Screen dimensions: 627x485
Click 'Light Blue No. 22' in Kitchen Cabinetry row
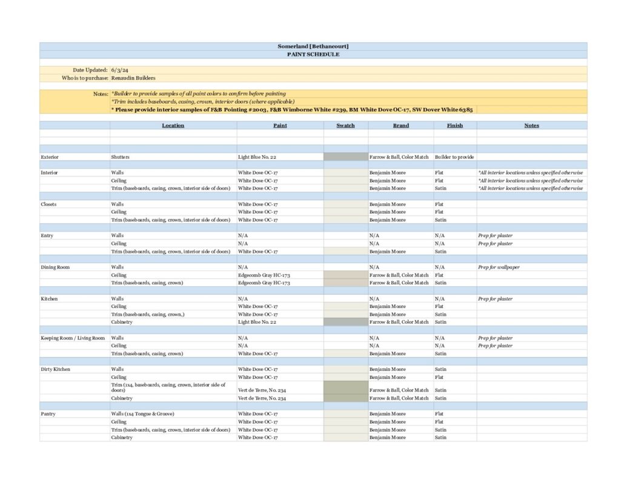click(257, 322)
